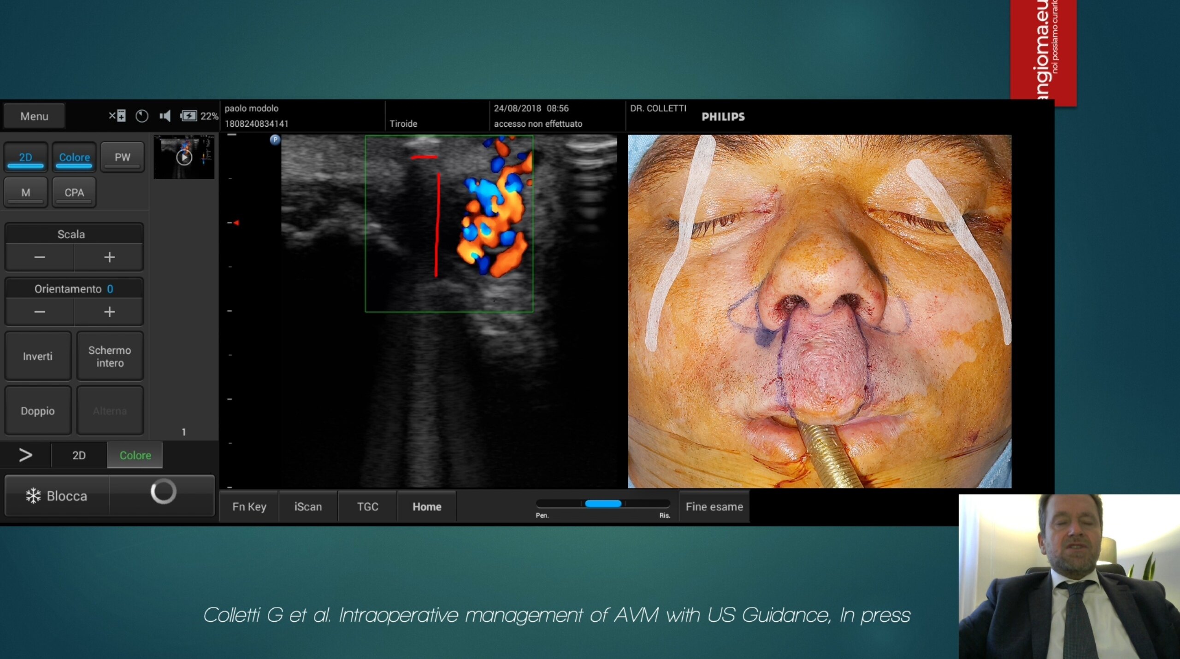Switch to the bottom 2D tab

(x=79, y=455)
